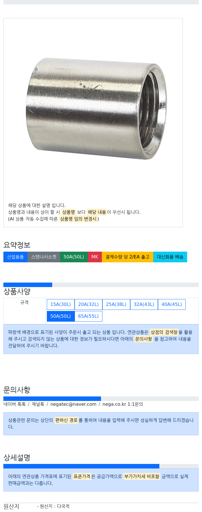Click the 결제수량 당 2/EA 출고 badge
The width and height of the screenshot is (202, 512).
pos(127,257)
